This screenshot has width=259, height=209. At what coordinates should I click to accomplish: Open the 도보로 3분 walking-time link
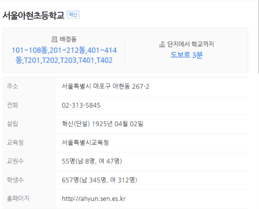pyautogui.click(x=187, y=55)
